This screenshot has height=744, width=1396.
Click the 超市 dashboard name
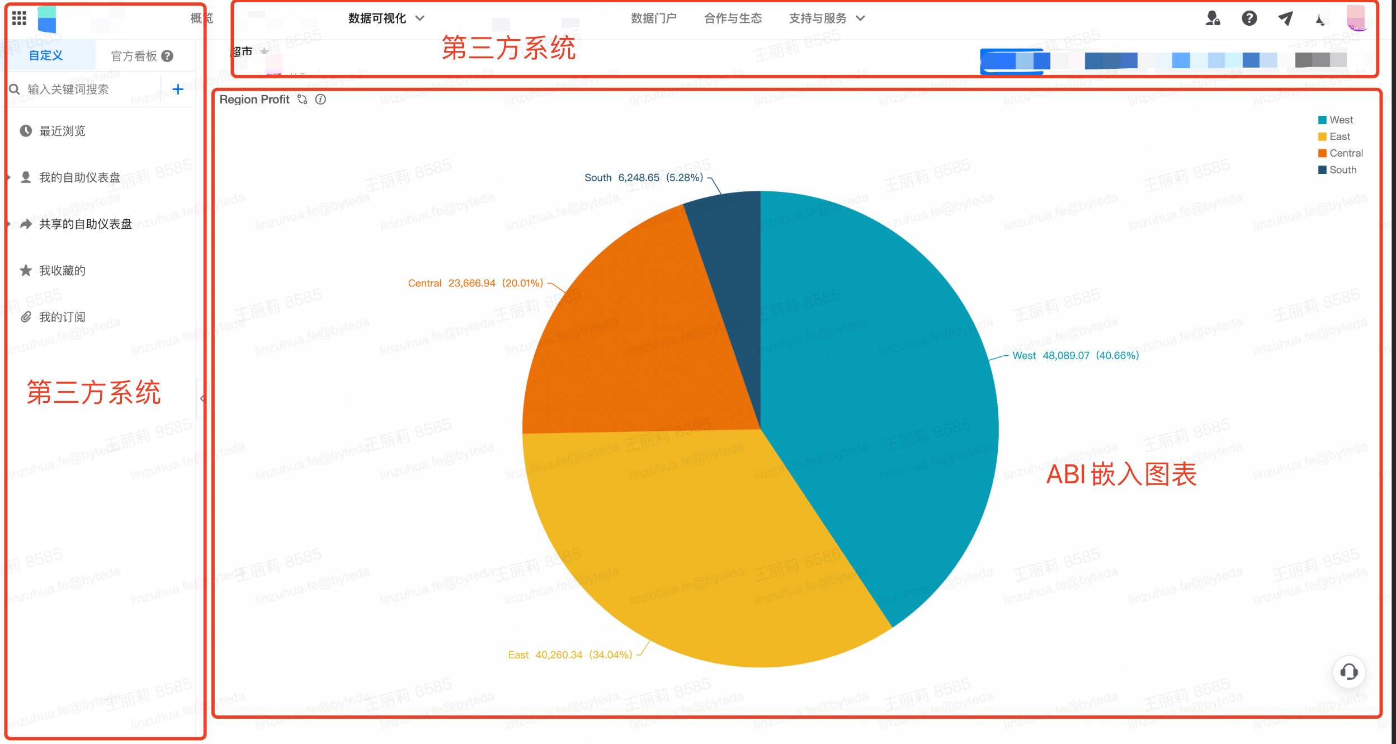tap(242, 51)
